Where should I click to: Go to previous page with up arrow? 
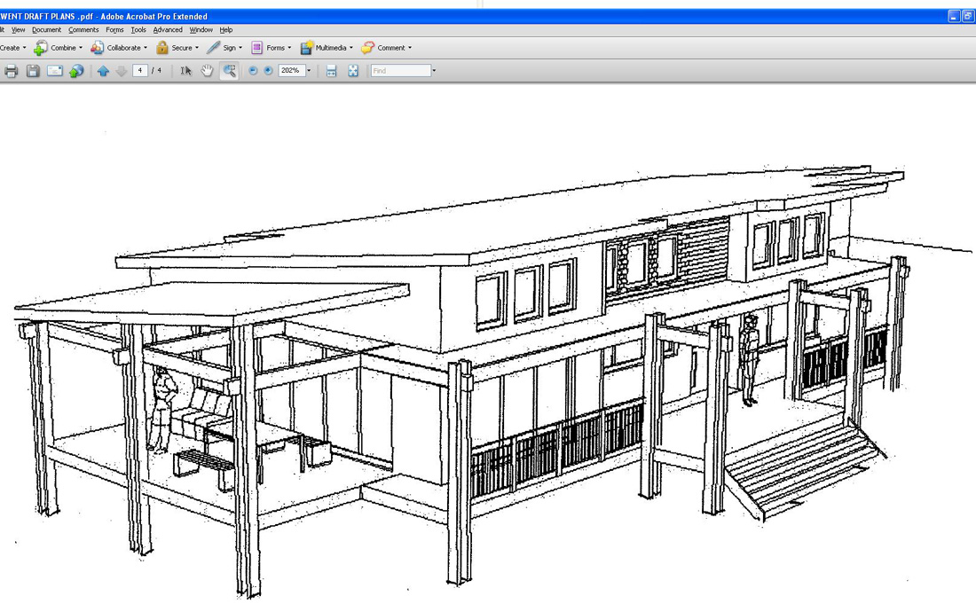point(103,71)
